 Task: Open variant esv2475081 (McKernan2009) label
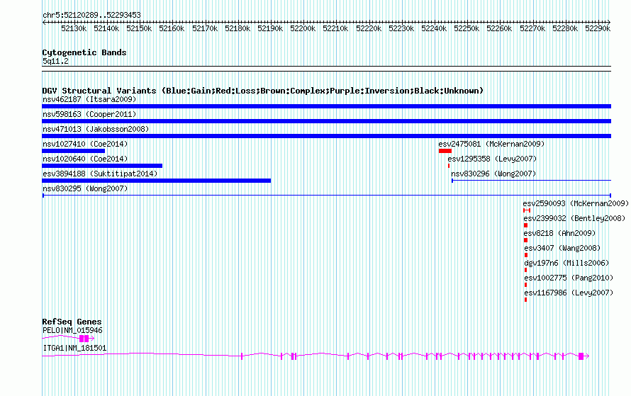(x=491, y=144)
